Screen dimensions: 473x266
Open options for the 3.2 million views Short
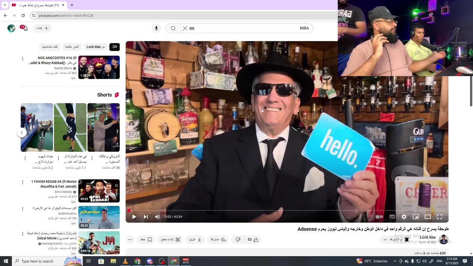point(25,158)
